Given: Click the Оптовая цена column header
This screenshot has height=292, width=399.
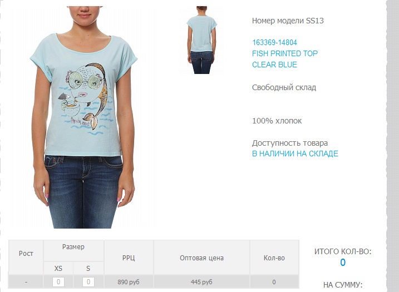Looking at the screenshot, I should point(202,258).
